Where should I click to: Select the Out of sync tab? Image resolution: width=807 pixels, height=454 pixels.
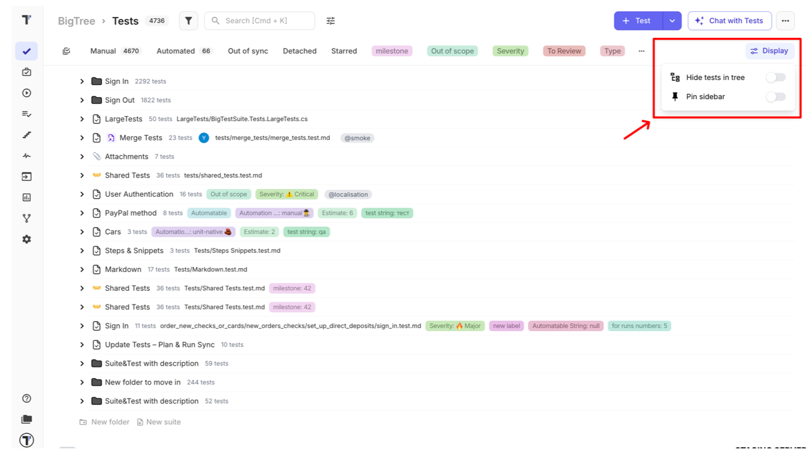[x=248, y=51]
